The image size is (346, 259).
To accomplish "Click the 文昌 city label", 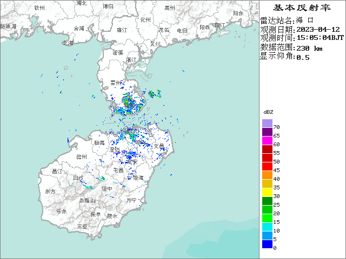I will tap(159, 146).
